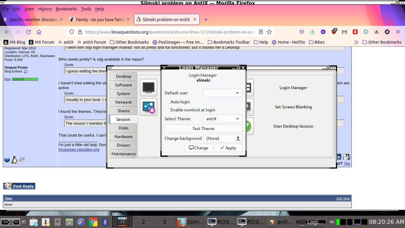Click the desktop monitor icon in Control Centre
This screenshot has height=228, width=405.
(x=148, y=87)
